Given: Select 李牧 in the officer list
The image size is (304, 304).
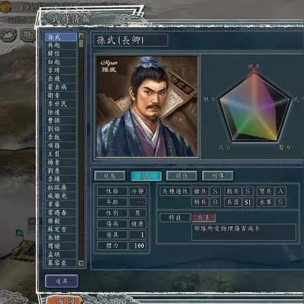Looking at the screenshot, I should pyautogui.click(x=61, y=137).
